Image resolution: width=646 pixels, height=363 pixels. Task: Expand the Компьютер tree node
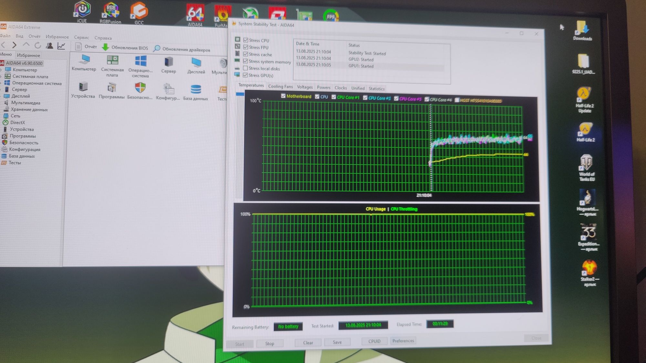click(x=1, y=70)
